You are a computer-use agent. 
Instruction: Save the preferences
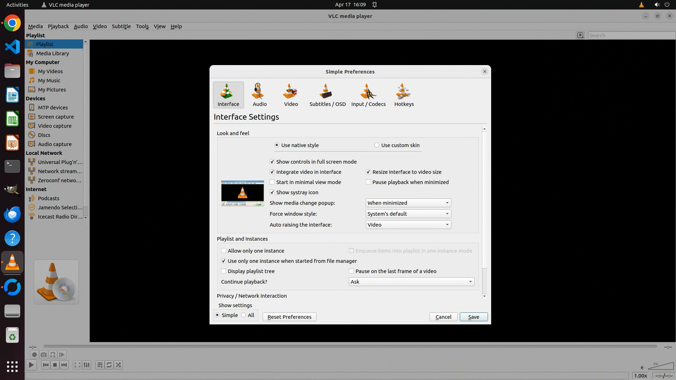[473, 317]
